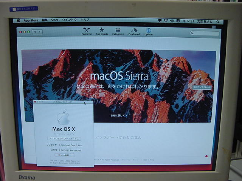242x181 pixels.
Task: Open Categories in App Store toolbar
Action: point(118,32)
